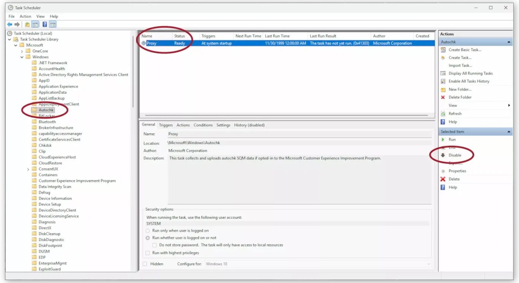The width and height of the screenshot is (519, 283).
Task: Expand the ConsentUX folder node
Action: (x=28, y=169)
